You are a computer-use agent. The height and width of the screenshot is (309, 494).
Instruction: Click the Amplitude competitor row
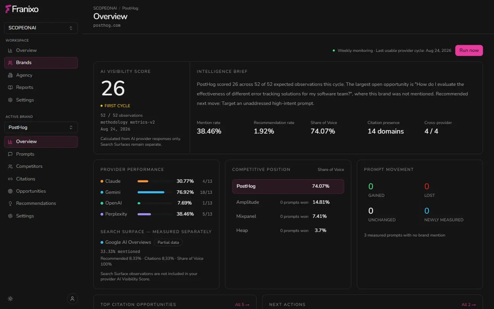pos(288,202)
